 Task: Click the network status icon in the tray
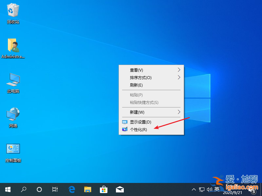pos(202,189)
